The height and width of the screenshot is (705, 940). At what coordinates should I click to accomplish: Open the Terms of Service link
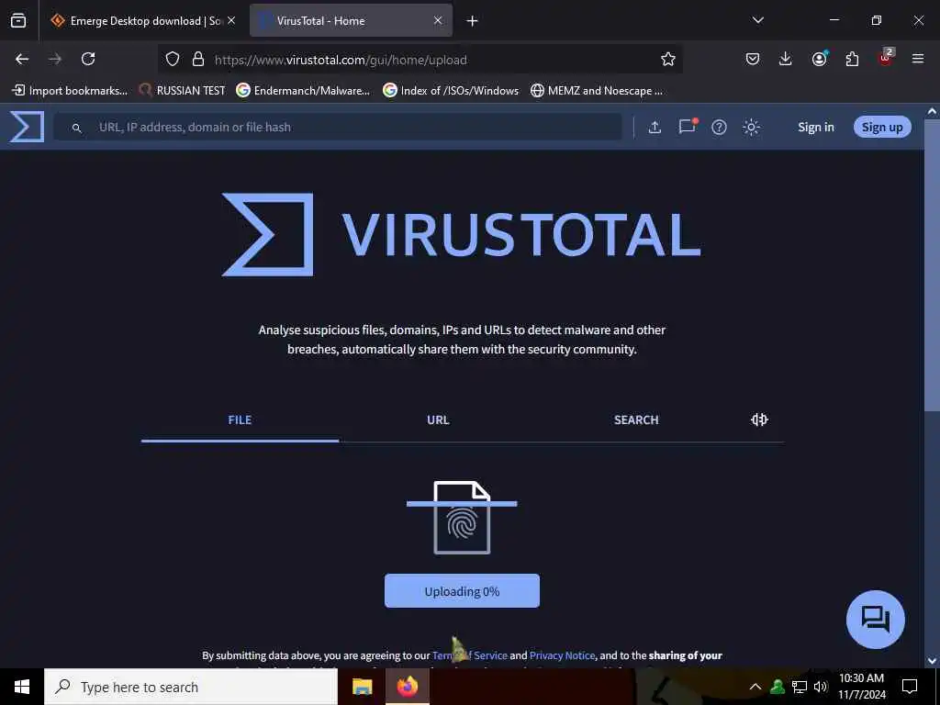click(469, 655)
